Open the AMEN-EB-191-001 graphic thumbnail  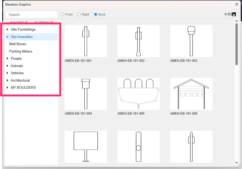pos(86,41)
